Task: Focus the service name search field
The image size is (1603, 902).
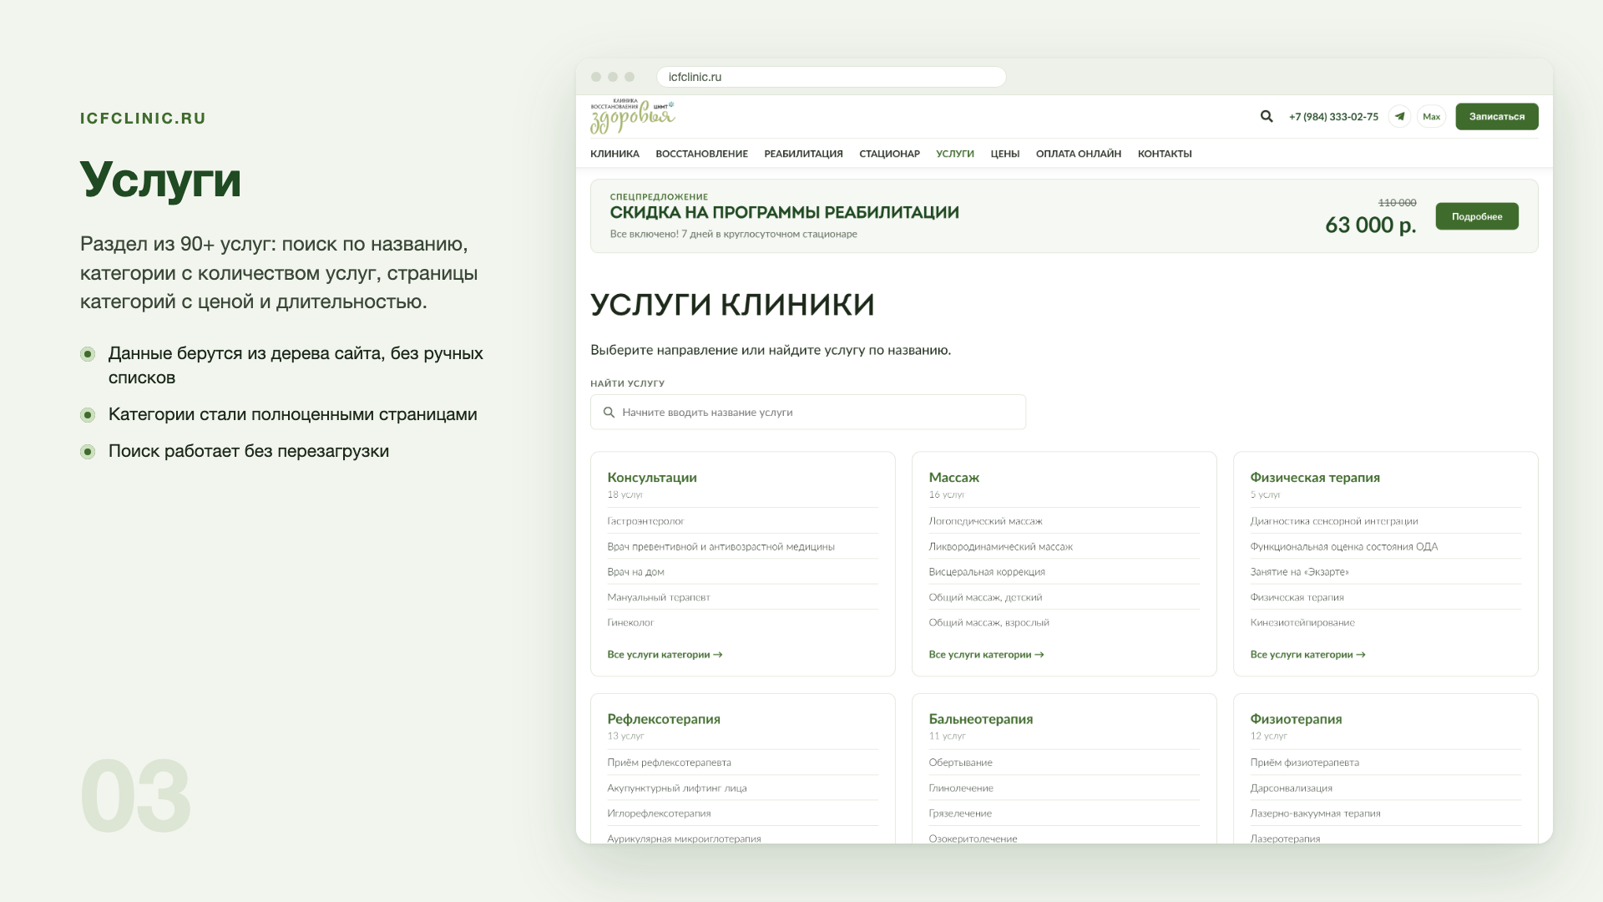Action: [x=808, y=413]
